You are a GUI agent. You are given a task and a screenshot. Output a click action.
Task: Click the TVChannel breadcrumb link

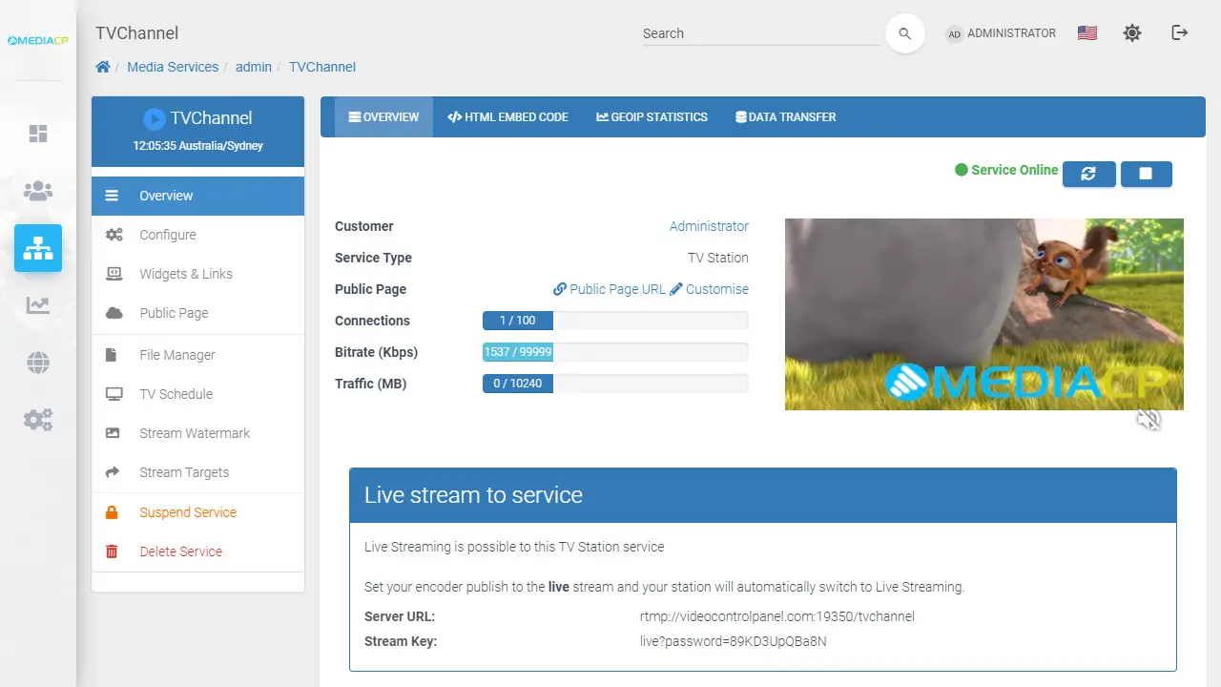point(322,67)
